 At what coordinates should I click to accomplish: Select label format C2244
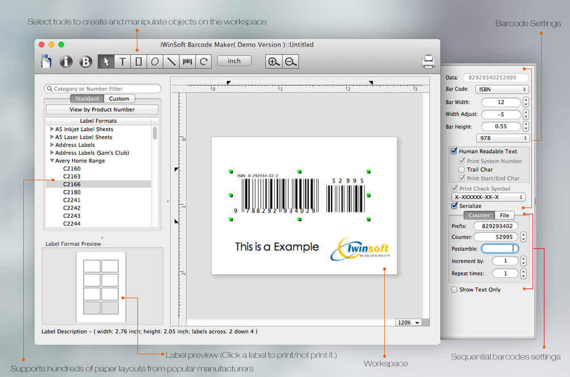[x=72, y=223]
